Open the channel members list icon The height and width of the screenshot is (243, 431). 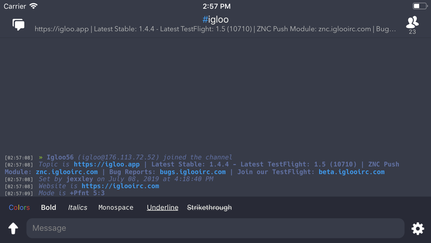tap(412, 22)
